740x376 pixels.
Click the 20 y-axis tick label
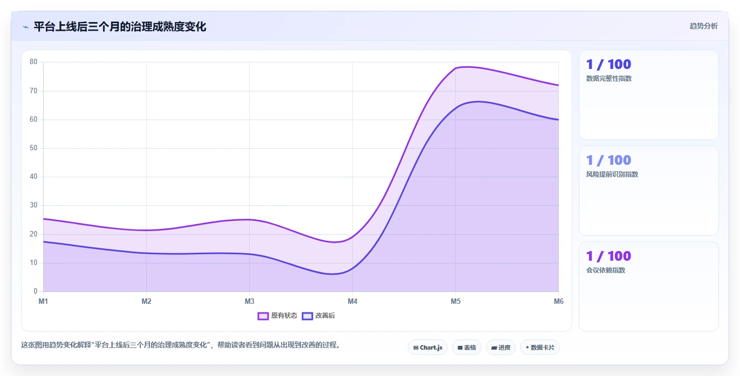pyautogui.click(x=33, y=234)
